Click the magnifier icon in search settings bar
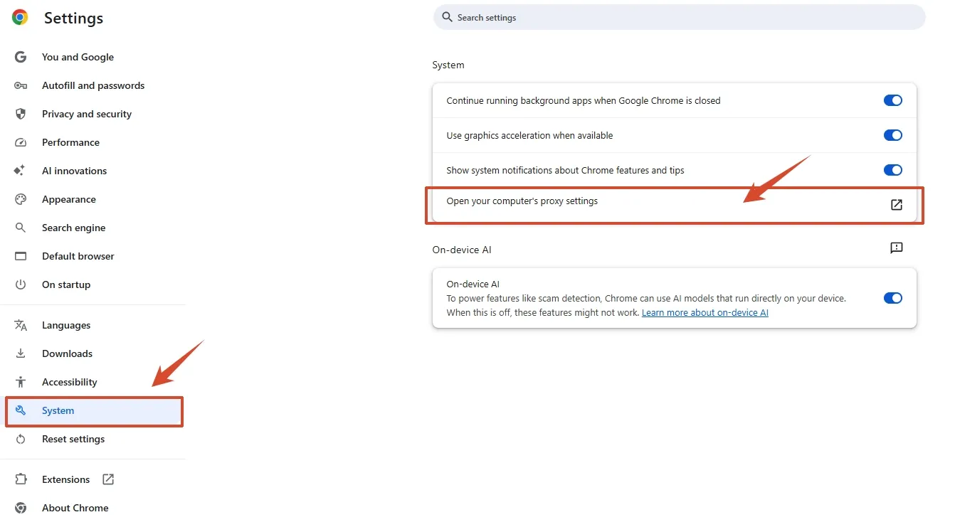The image size is (955, 527). pos(447,17)
